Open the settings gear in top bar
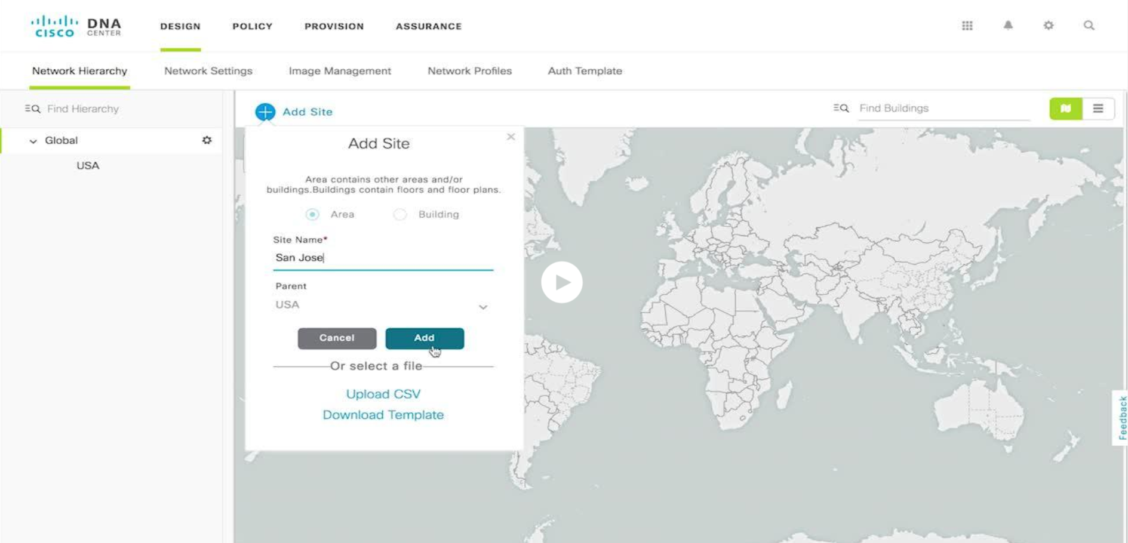1128x543 pixels. 1049,26
